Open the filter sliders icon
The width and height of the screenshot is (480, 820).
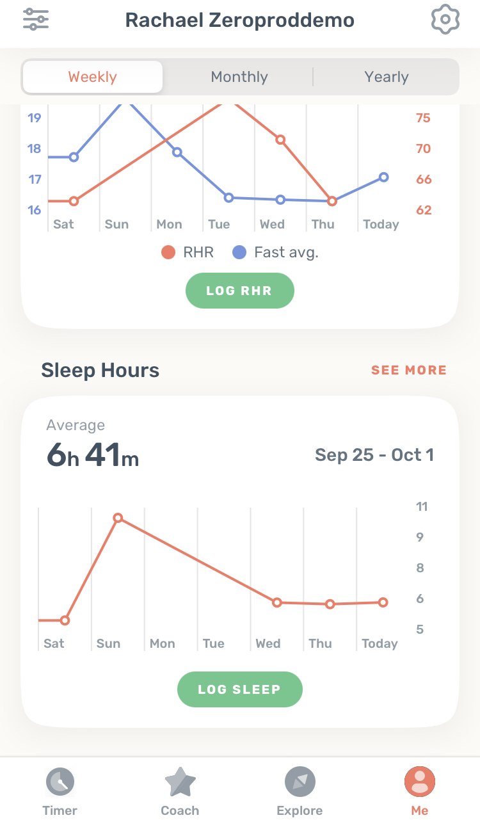point(36,19)
